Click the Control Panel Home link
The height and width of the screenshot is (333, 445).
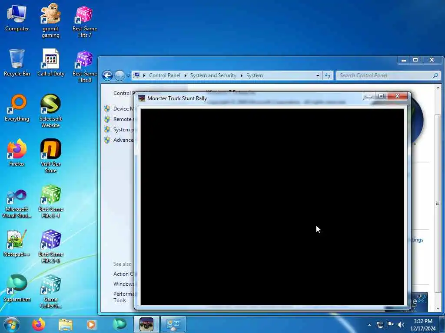click(123, 93)
